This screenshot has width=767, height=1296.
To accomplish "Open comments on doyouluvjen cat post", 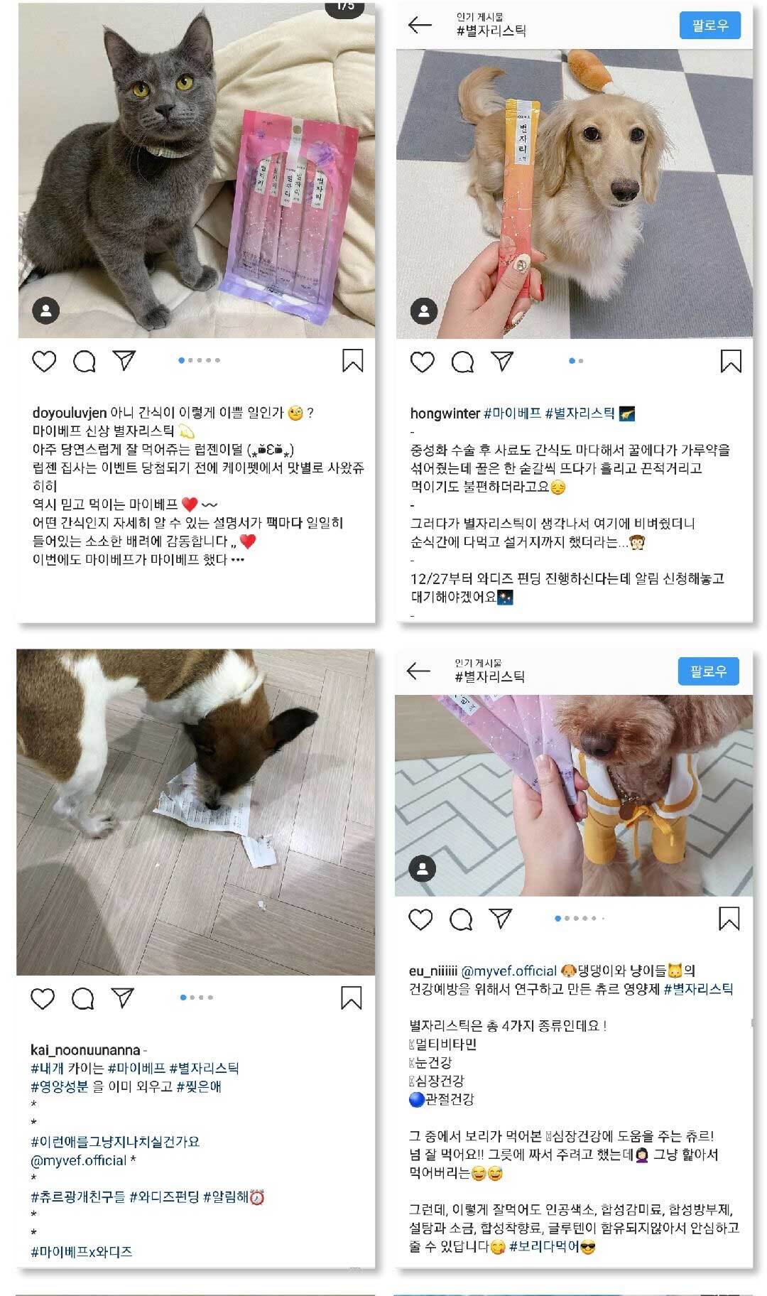I will click(85, 362).
